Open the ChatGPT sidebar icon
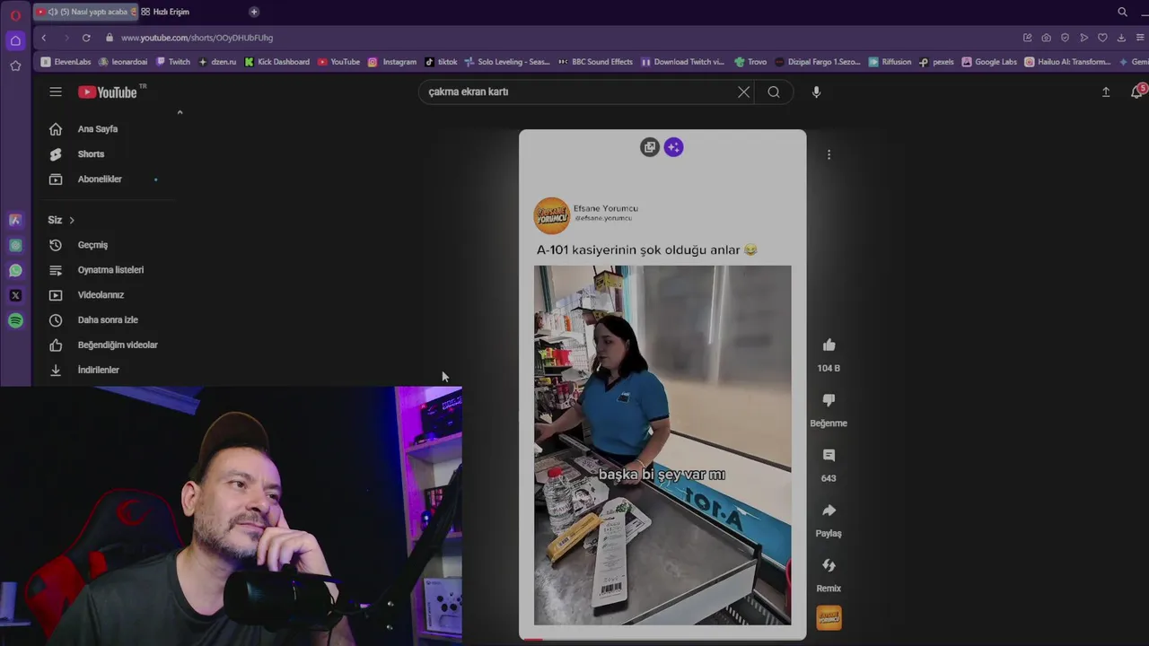1149x646 pixels. 15,245
